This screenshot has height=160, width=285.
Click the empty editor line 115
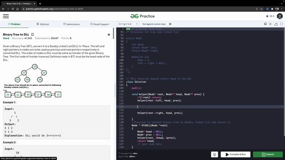[x=200, y=107]
